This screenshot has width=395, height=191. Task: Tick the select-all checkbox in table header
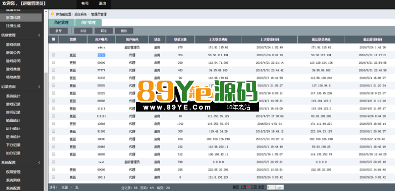[53, 39]
